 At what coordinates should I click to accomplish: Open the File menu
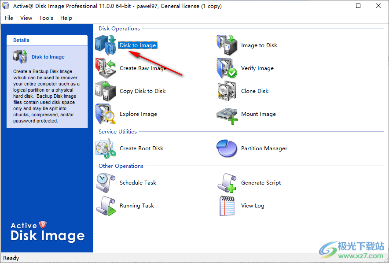(9, 18)
